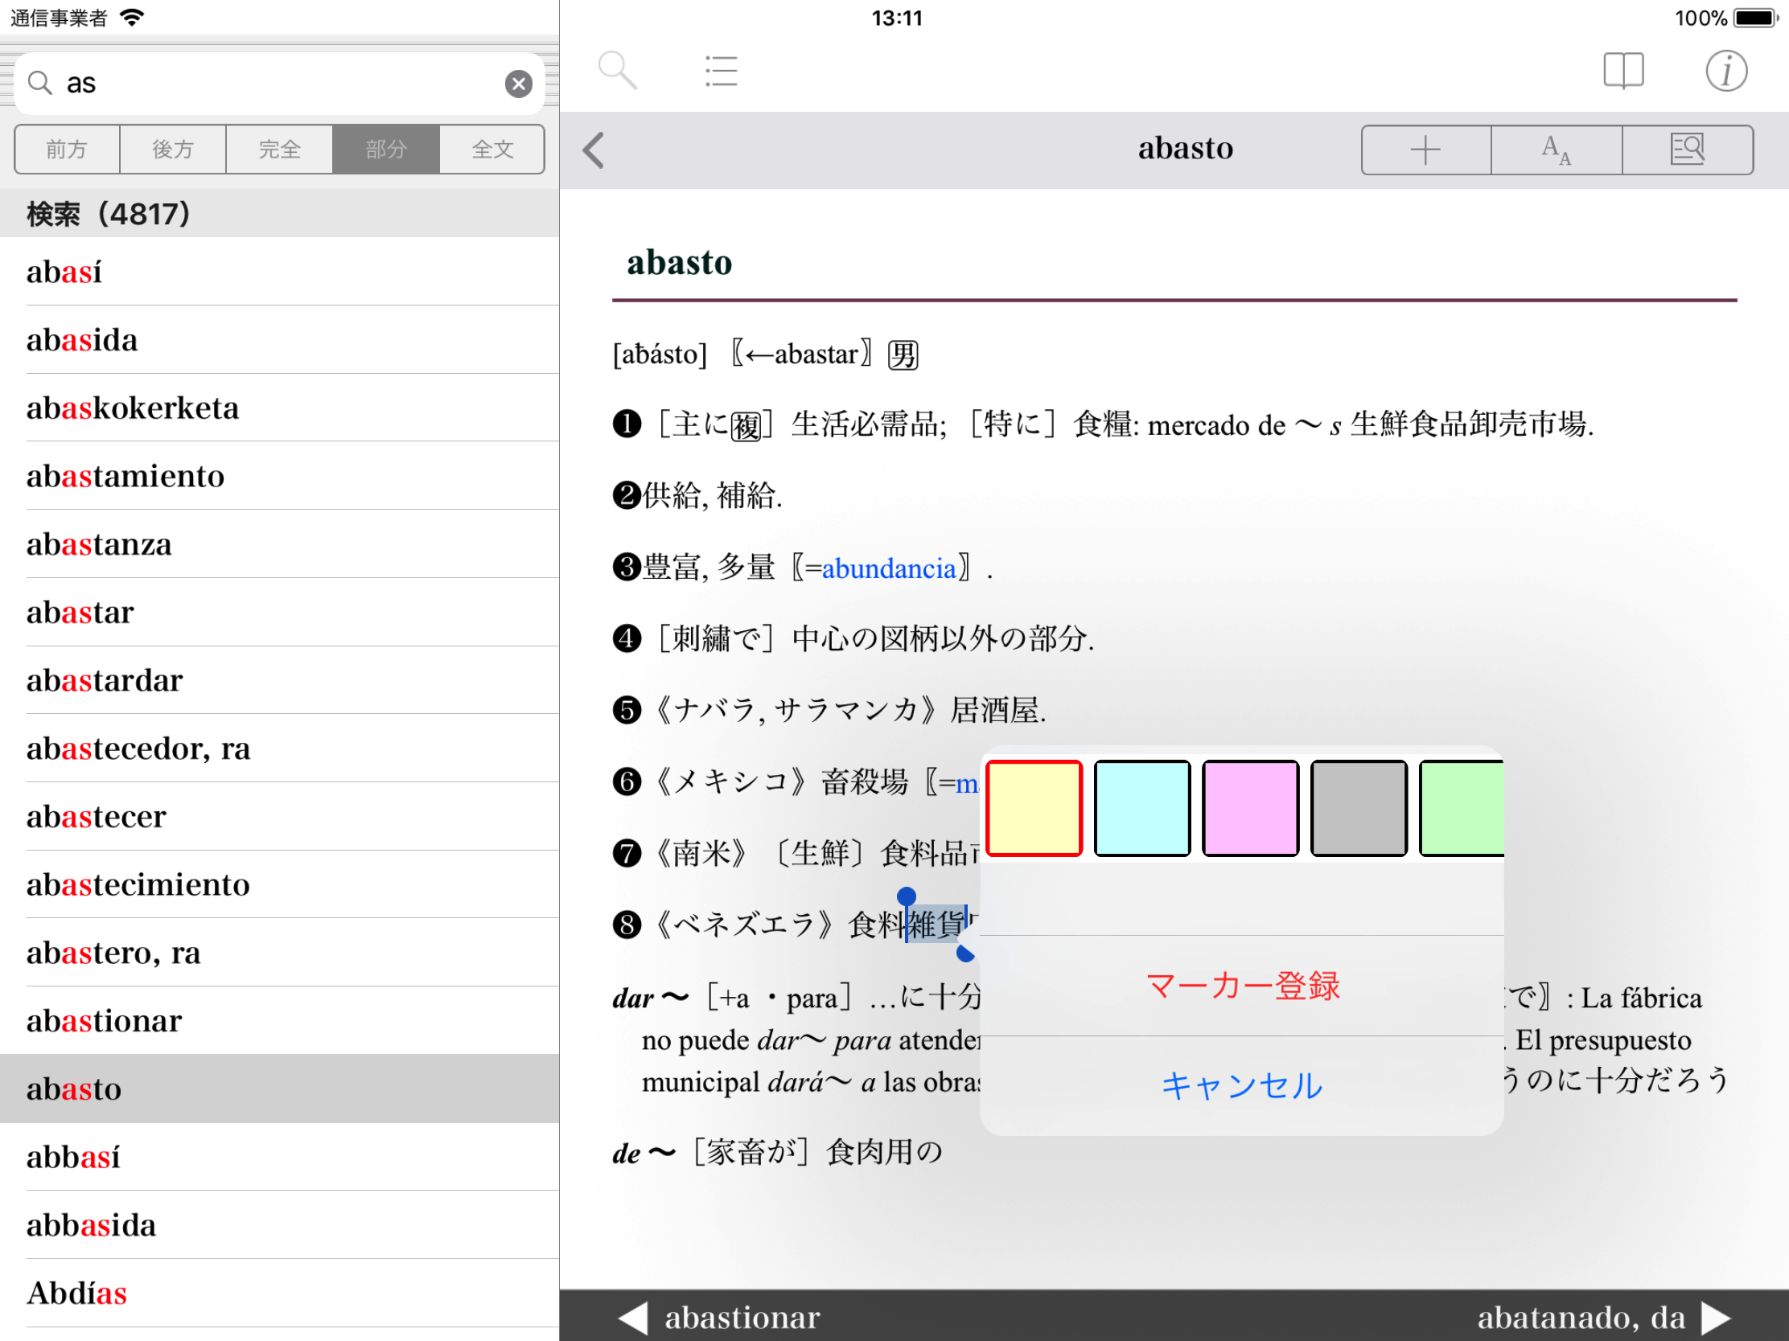Open the abastecer entry in results
The width and height of the screenshot is (1789, 1341).
[97, 816]
